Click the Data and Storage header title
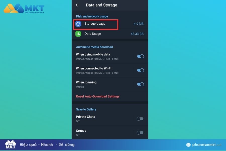The height and width of the screenshot is (151, 226). click(101, 5)
